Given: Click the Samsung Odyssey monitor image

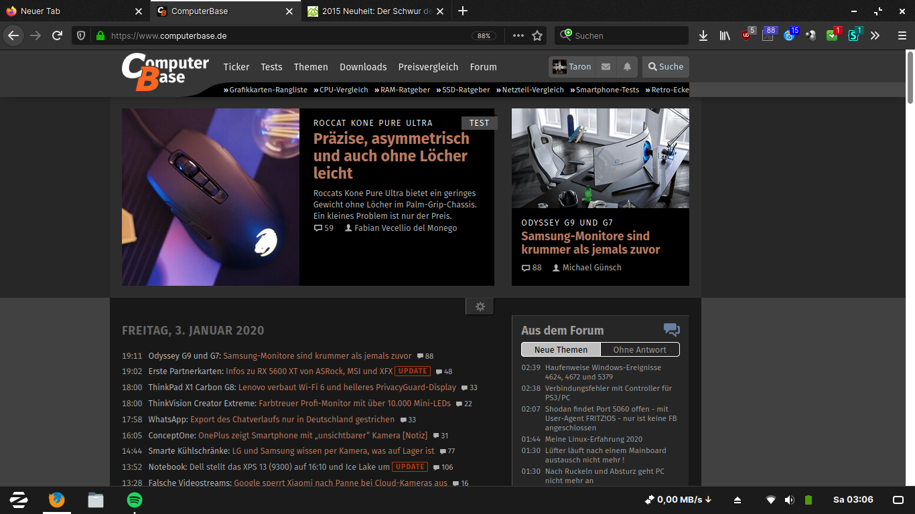Looking at the screenshot, I should pos(600,159).
